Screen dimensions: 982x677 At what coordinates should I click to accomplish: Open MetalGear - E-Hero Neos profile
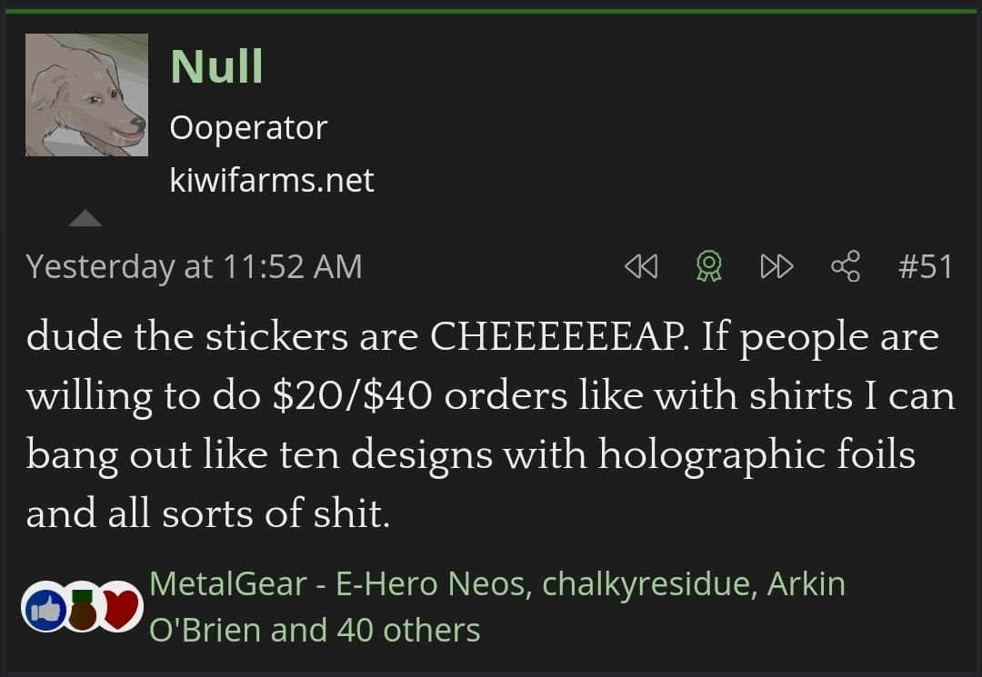[337, 583]
